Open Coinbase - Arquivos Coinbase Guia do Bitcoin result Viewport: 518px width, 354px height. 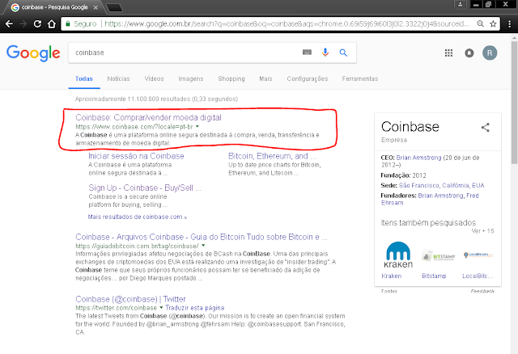pos(202,237)
